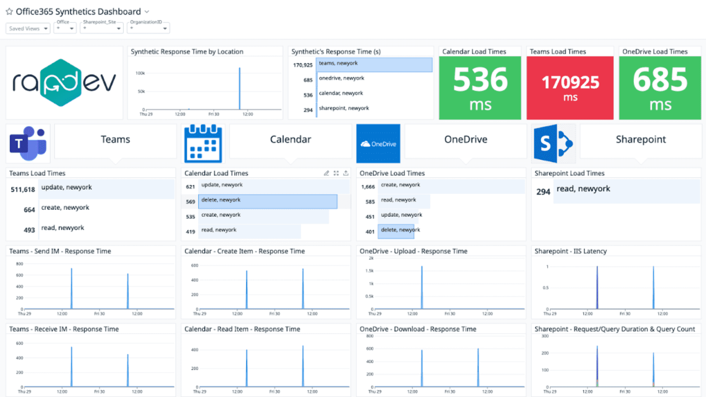This screenshot has height=397, width=706.
Task: Click the spike in Synthetic Response Time by Location chart
Action: click(240, 88)
